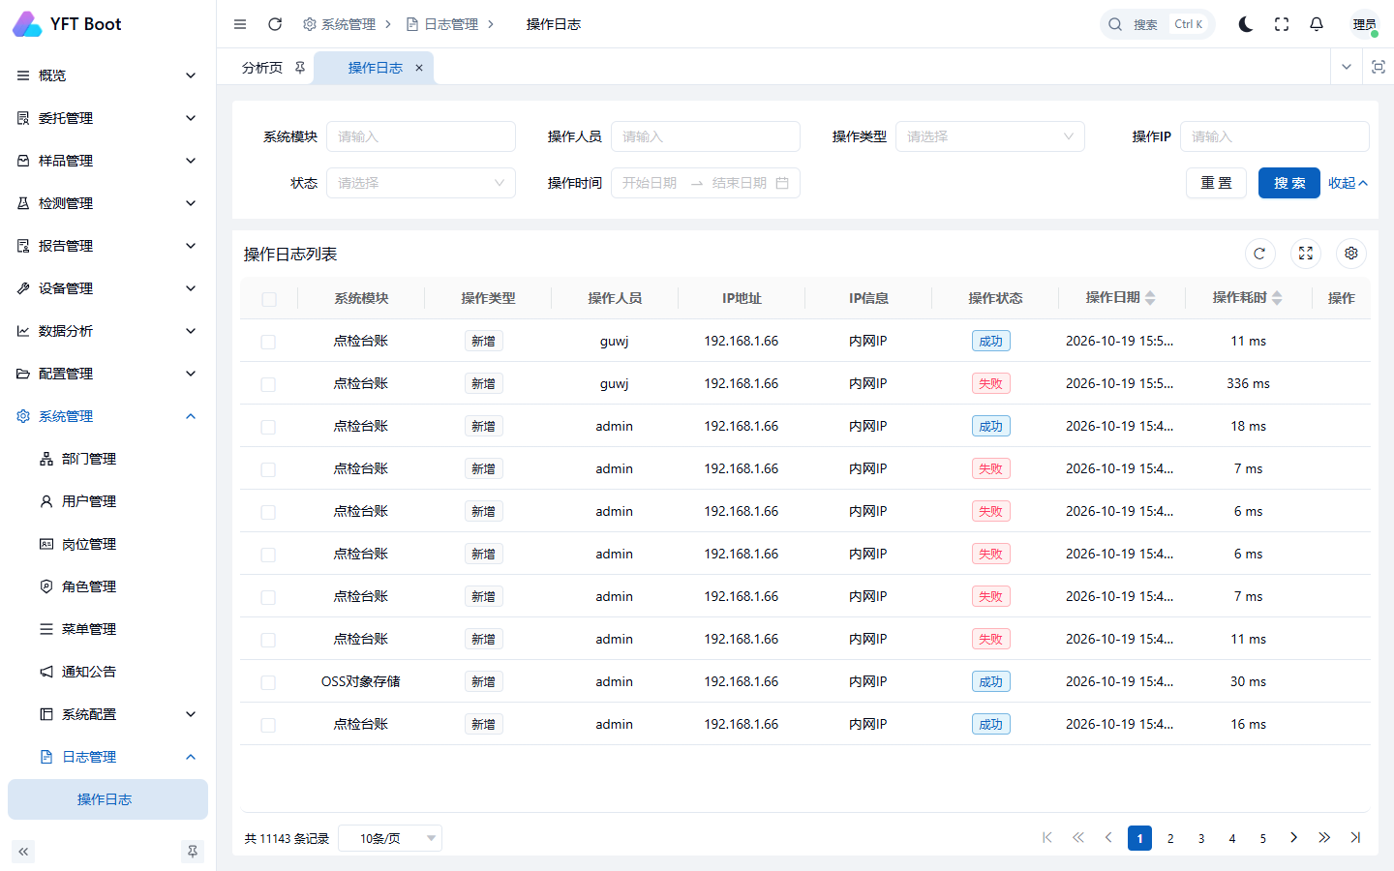1394x871 pixels.
Task: Sort the table by 操作耗时
Action: click(x=1277, y=298)
